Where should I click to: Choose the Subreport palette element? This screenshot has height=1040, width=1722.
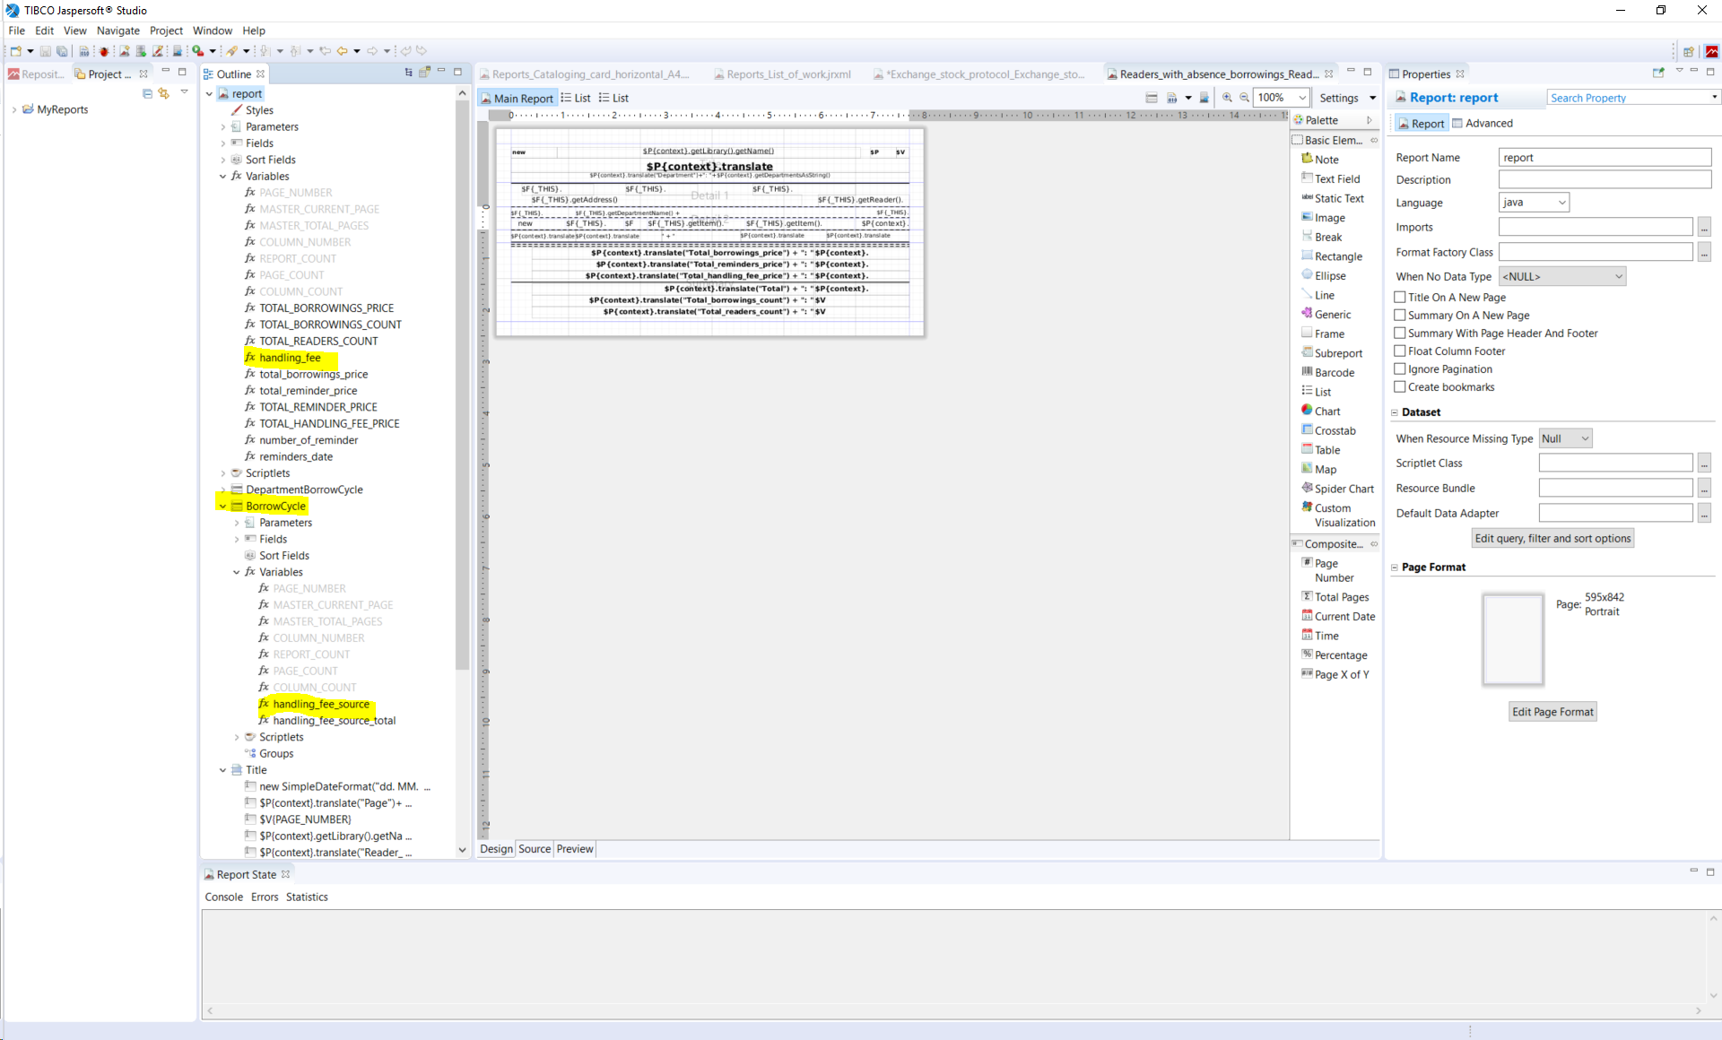(x=1337, y=353)
